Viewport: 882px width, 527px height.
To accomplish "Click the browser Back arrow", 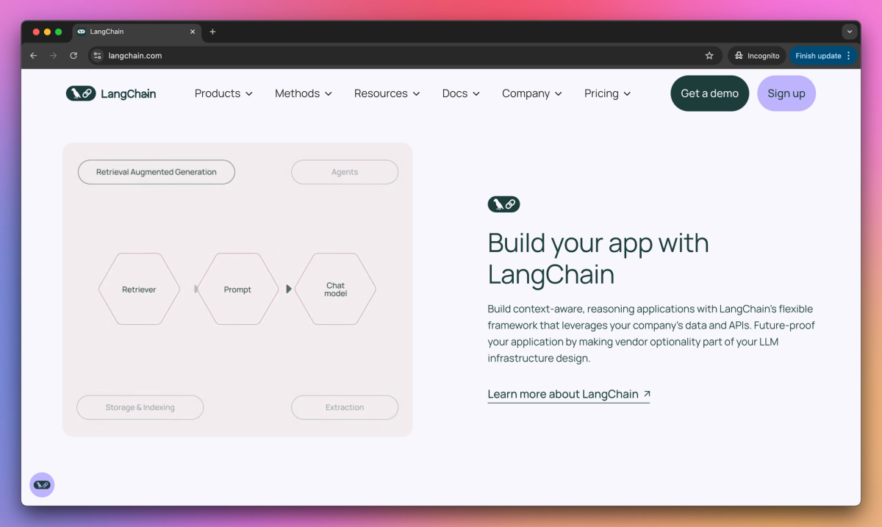I will (33, 56).
